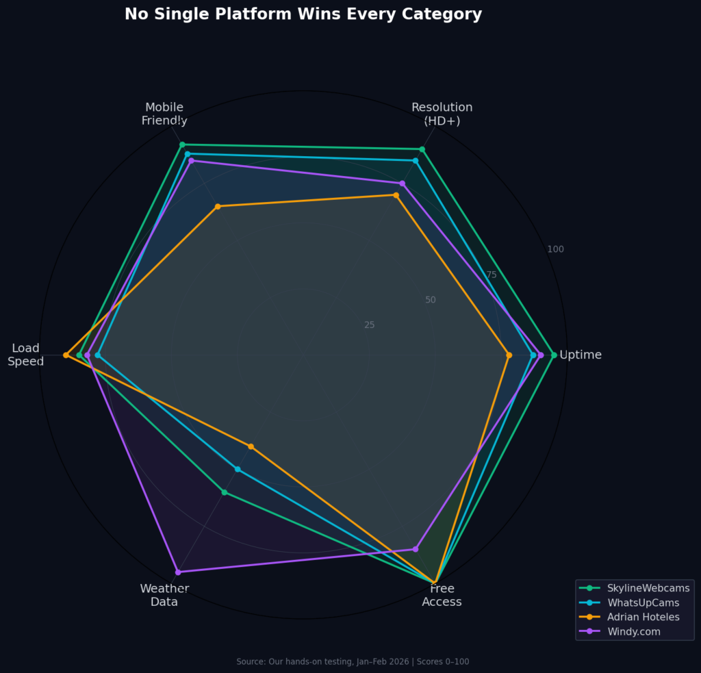The width and height of the screenshot is (701, 673).
Task: Select the Load Speed axis label
Action: coord(26,355)
